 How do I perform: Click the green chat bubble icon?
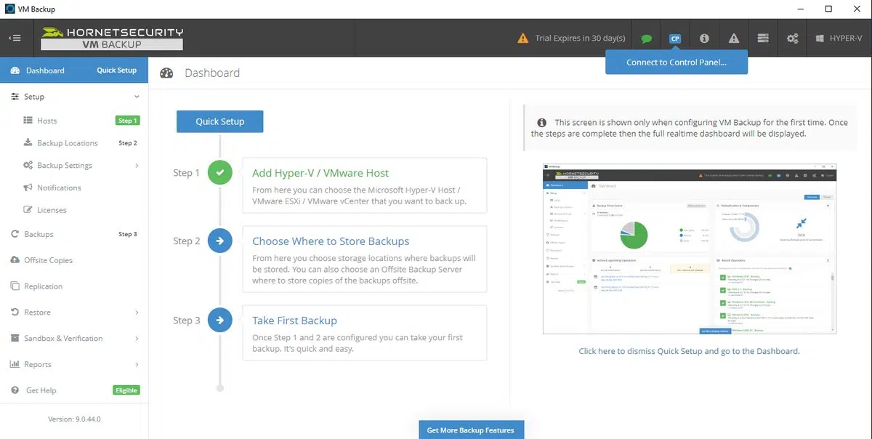647,39
